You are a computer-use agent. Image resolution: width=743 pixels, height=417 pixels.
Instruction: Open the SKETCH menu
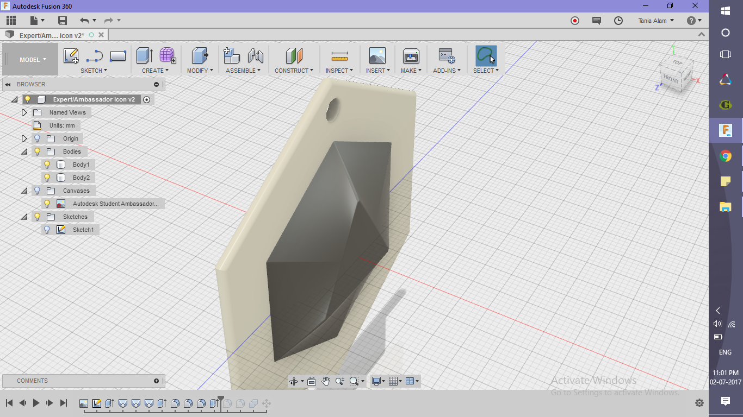coord(94,71)
